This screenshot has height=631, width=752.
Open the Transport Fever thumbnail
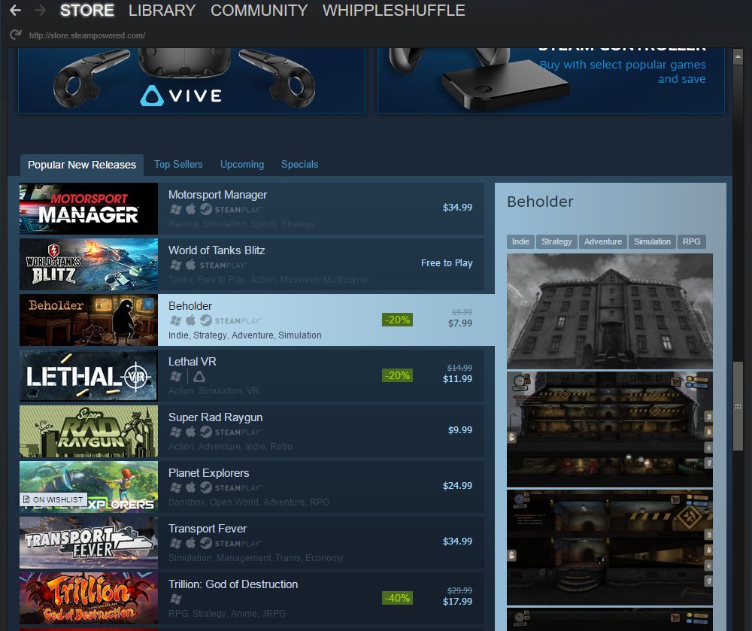click(89, 542)
